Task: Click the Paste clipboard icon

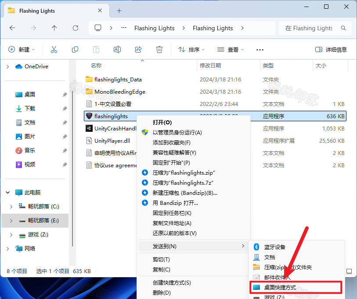Action: 96,49
